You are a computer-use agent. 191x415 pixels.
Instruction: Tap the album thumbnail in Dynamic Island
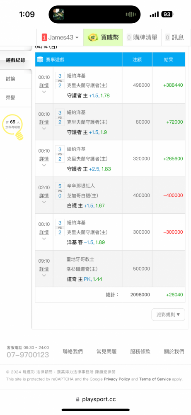click(x=59, y=14)
